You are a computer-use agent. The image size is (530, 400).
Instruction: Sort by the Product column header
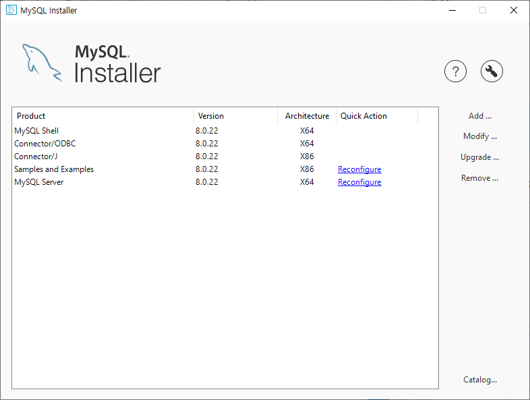click(x=102, y=116)
